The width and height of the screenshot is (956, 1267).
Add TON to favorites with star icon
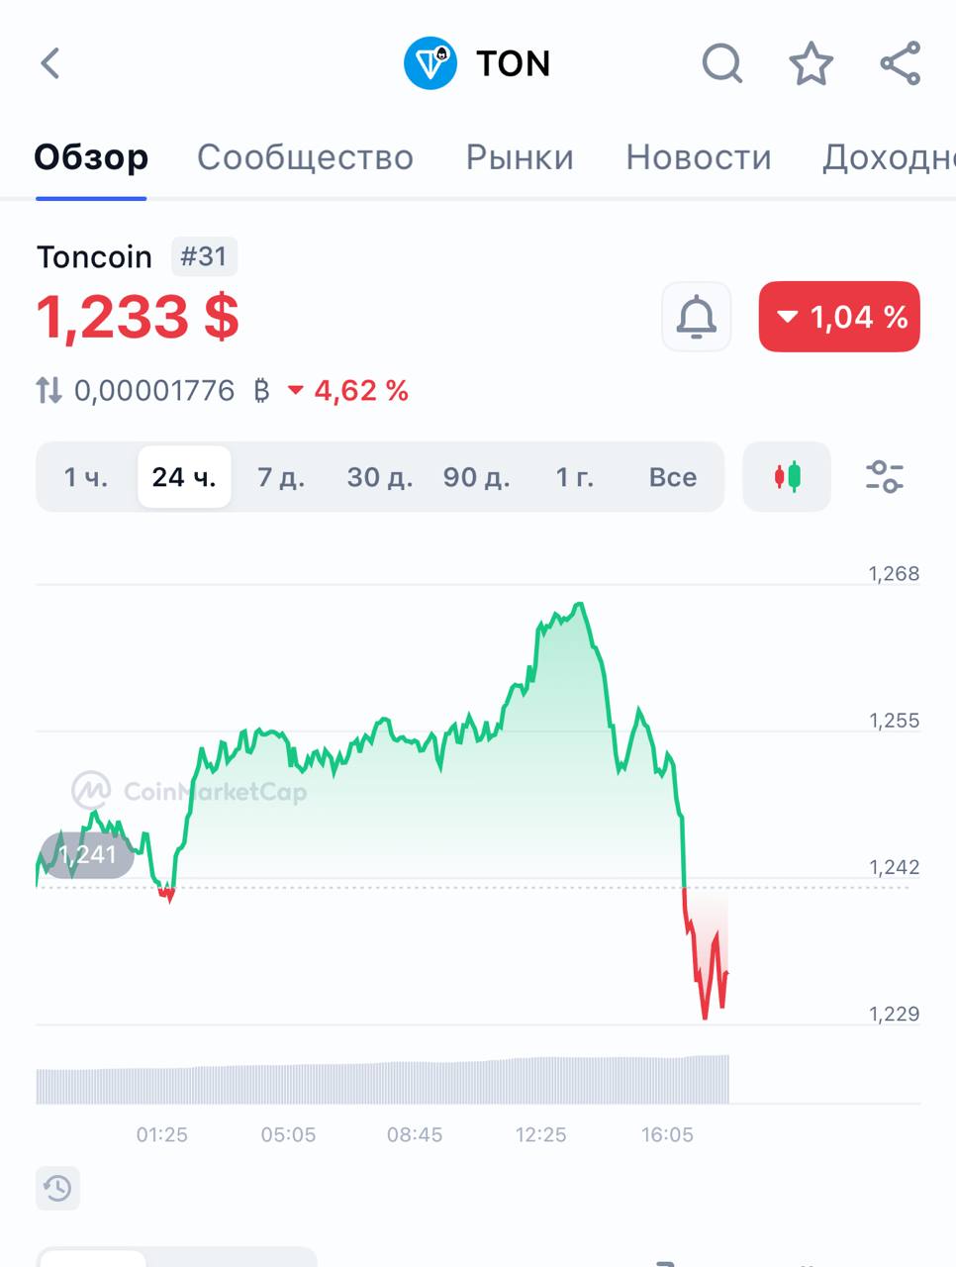(811, 64)
